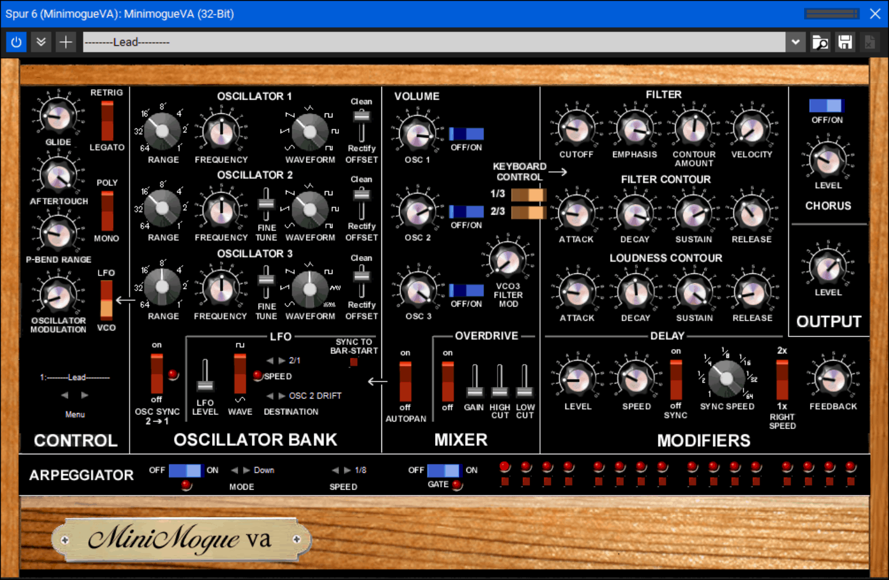Save the preset with the disk icon
889x580 pixels.
[845, 42]
